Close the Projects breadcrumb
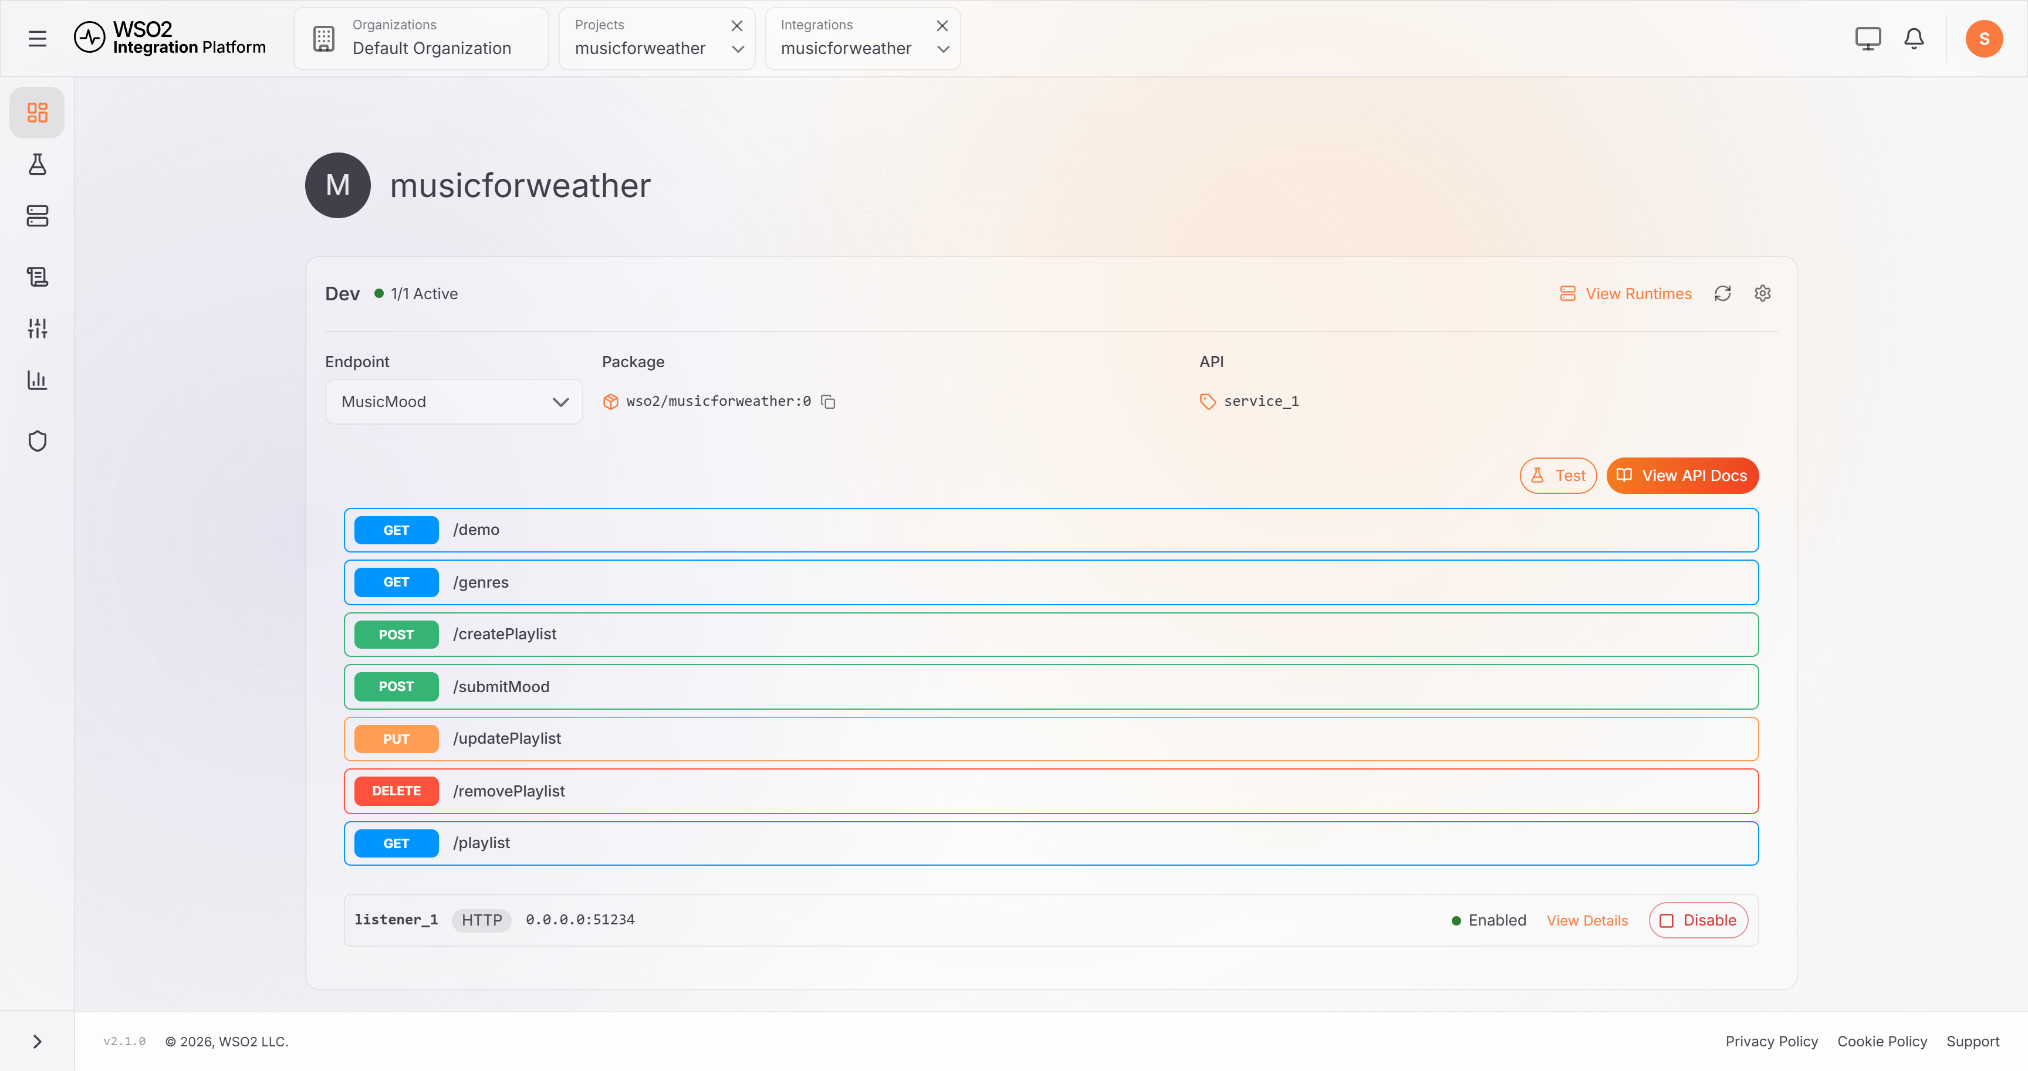 click(737, 25)
